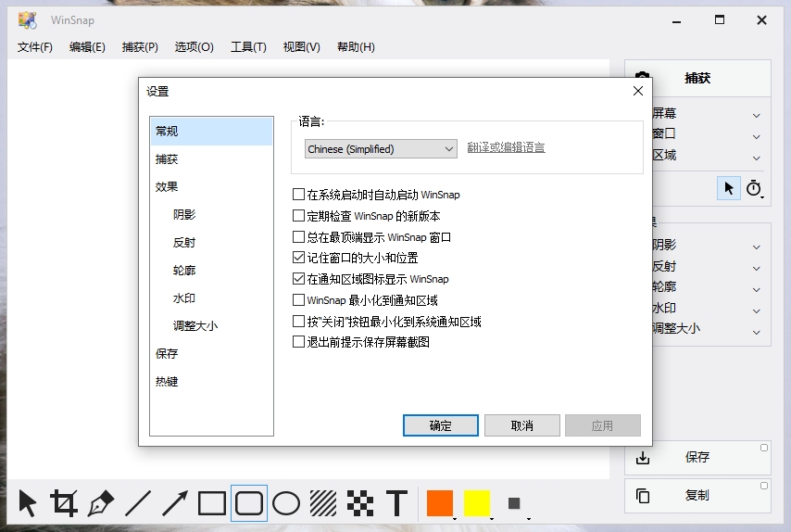The image size is (791, 532).
Task: Select 调整大小 in settings category list
Action: [x=211, y=325]
